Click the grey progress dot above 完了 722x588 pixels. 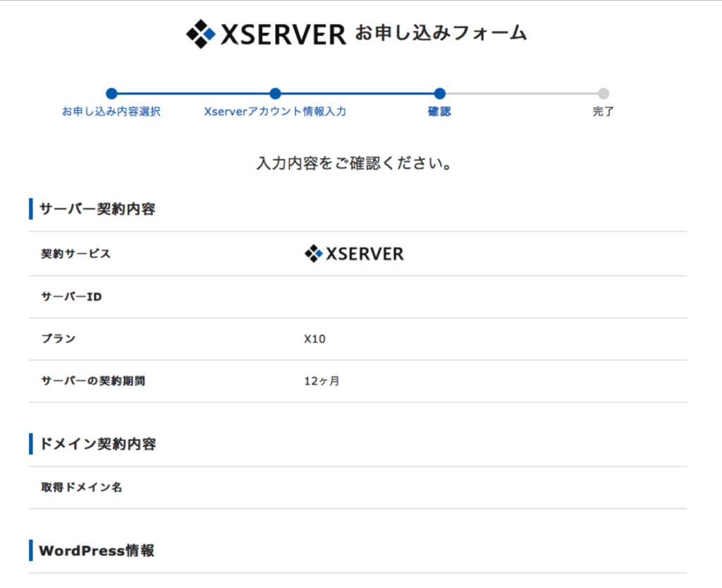[x=604, y=94]
